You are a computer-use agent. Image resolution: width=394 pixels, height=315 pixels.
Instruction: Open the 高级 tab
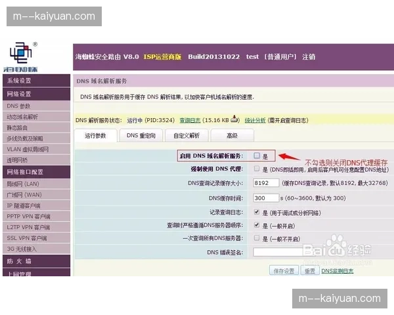(x=232, y=136)
